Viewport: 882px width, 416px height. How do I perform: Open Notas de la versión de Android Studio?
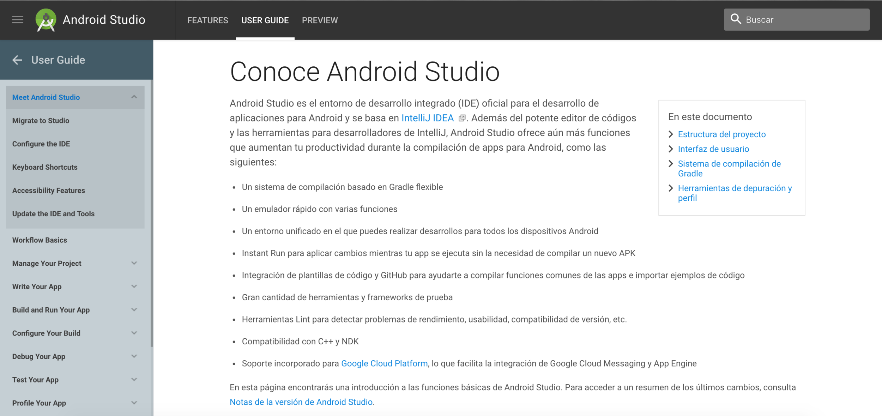[x=301, y=402]
